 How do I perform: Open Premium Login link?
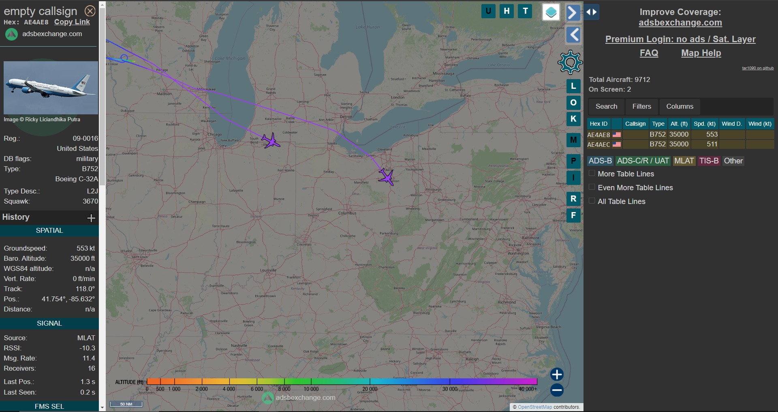[x=680, y=39]
